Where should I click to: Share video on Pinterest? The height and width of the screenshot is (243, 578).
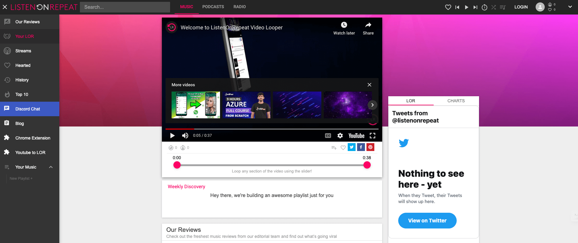tap(370, 147)
